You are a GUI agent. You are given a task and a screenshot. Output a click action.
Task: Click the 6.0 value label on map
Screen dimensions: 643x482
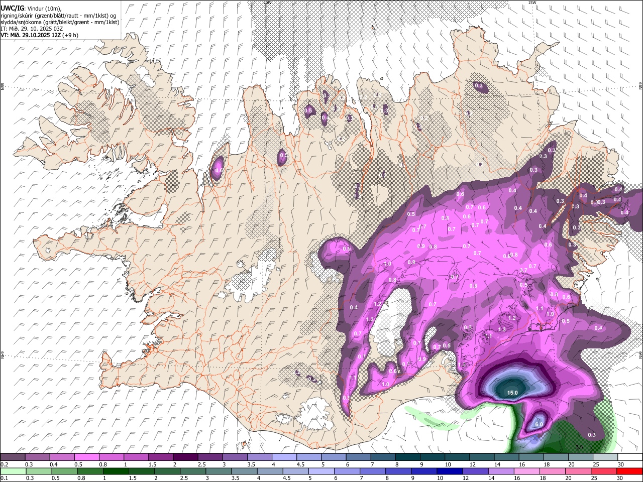(x=539, y=424)
